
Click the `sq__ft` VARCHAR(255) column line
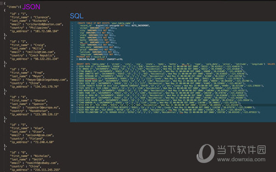[98, 42]
